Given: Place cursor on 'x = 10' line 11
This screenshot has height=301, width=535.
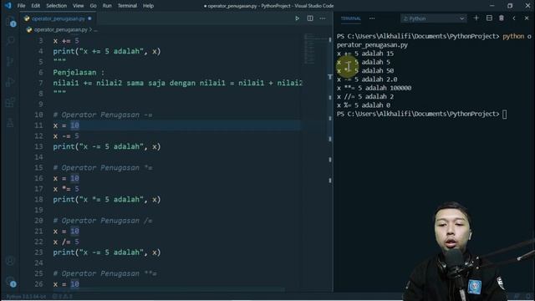Looking at the screenshot, I should 66,125.
